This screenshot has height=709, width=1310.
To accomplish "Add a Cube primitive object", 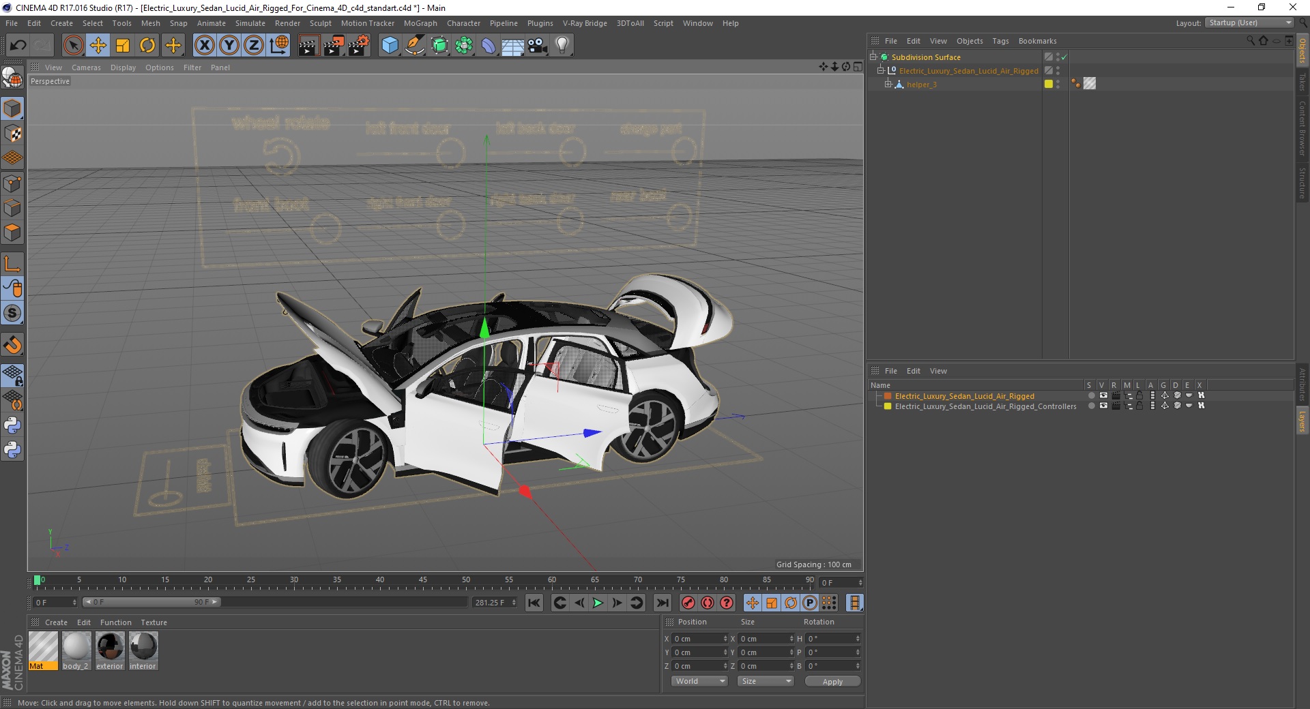I will coord(390,46).
